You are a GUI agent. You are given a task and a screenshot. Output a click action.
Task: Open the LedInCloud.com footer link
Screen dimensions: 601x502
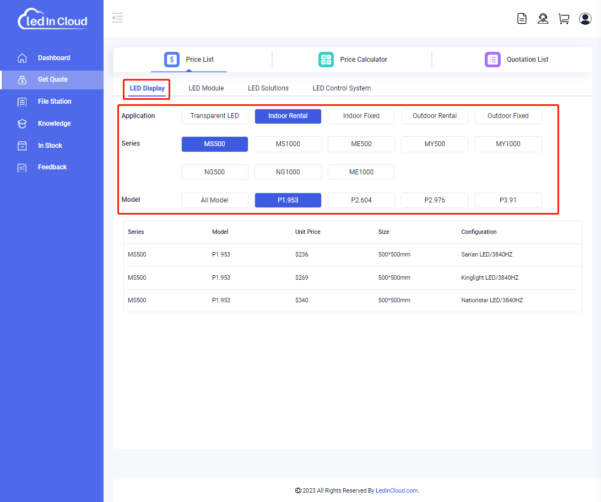coord(397,490)
